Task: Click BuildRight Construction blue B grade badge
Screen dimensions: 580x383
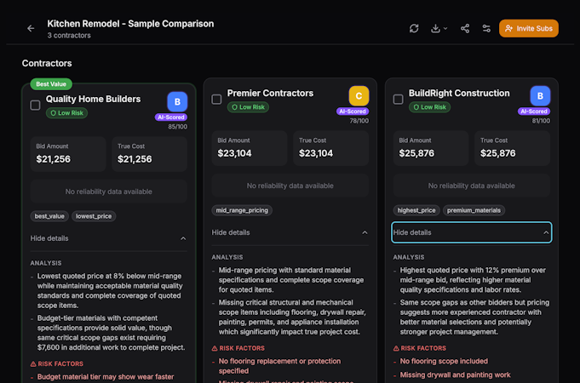Action: [540, 95]
